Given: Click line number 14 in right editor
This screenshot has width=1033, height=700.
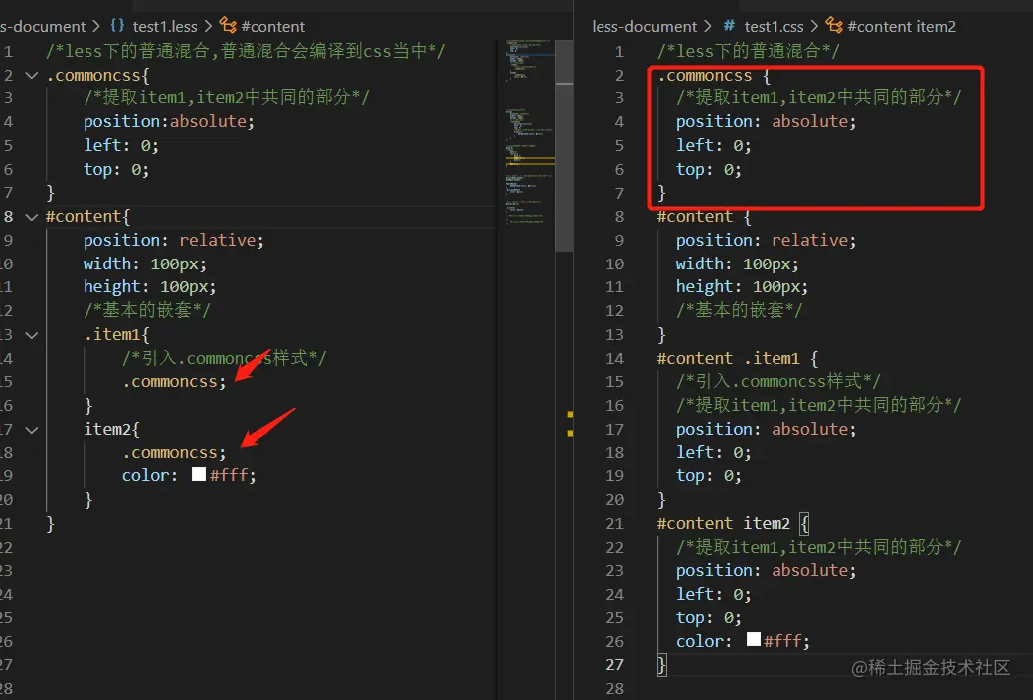Looking at the screenshot, I should click(614, 359).
